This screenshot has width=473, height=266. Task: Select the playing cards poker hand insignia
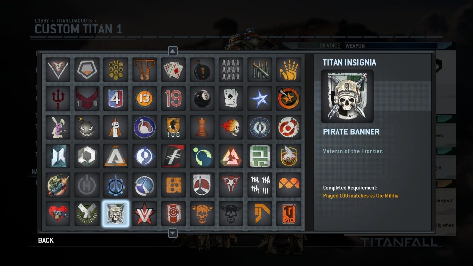(x=173, y=69)
